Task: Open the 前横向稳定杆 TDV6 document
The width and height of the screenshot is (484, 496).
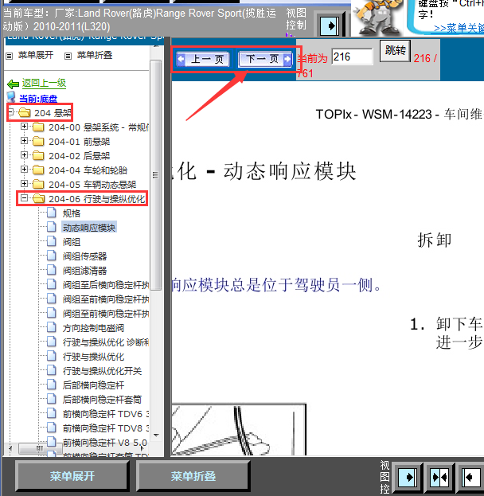Action: (106, 414)
